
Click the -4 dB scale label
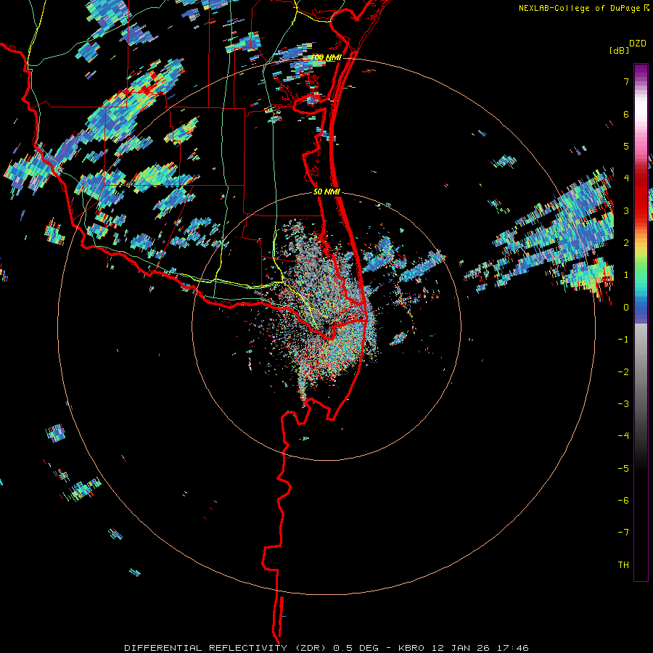pos(623,436)
